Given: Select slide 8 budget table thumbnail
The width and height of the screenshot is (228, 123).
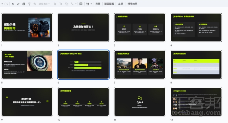Looking at the screenshot, I should tap(196, 65).
